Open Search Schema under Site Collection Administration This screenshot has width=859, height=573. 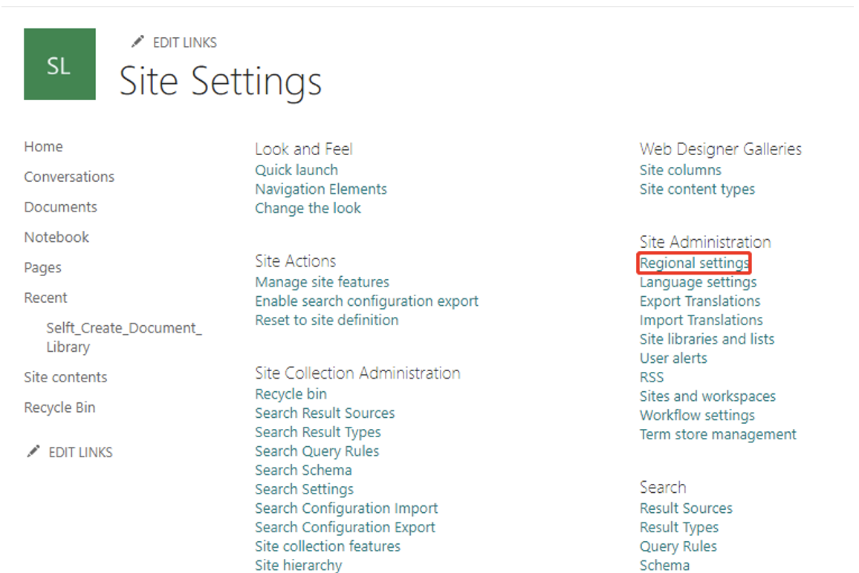pyautogui.click(x=303, y=470)
